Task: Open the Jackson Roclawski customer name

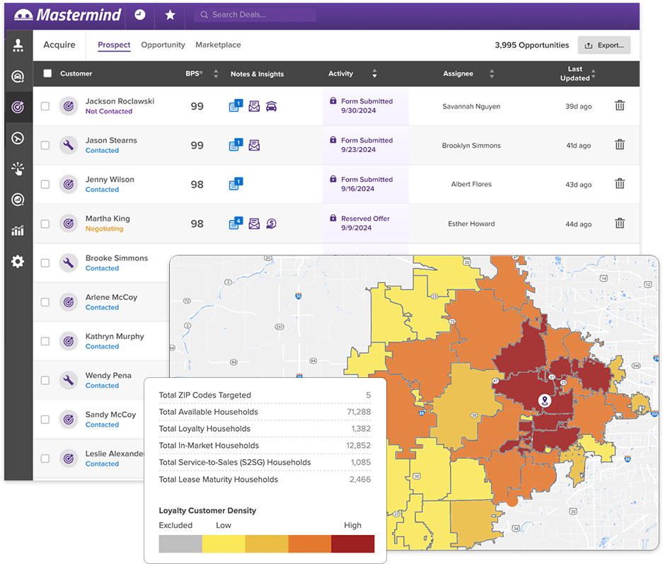Action: [x=120, y=101]
